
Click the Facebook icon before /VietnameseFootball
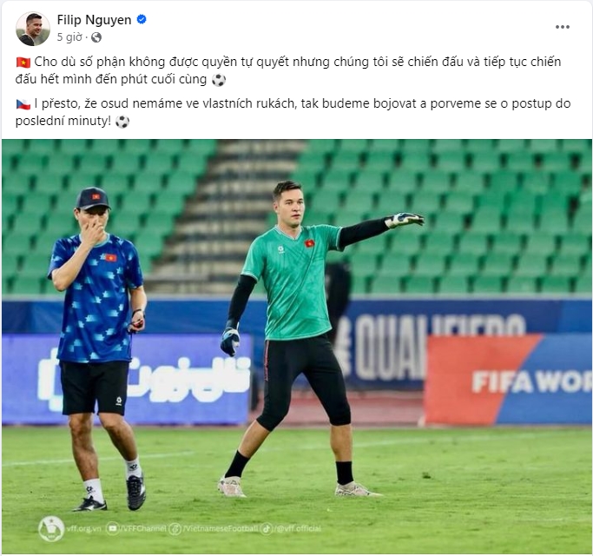click(175, 528)
